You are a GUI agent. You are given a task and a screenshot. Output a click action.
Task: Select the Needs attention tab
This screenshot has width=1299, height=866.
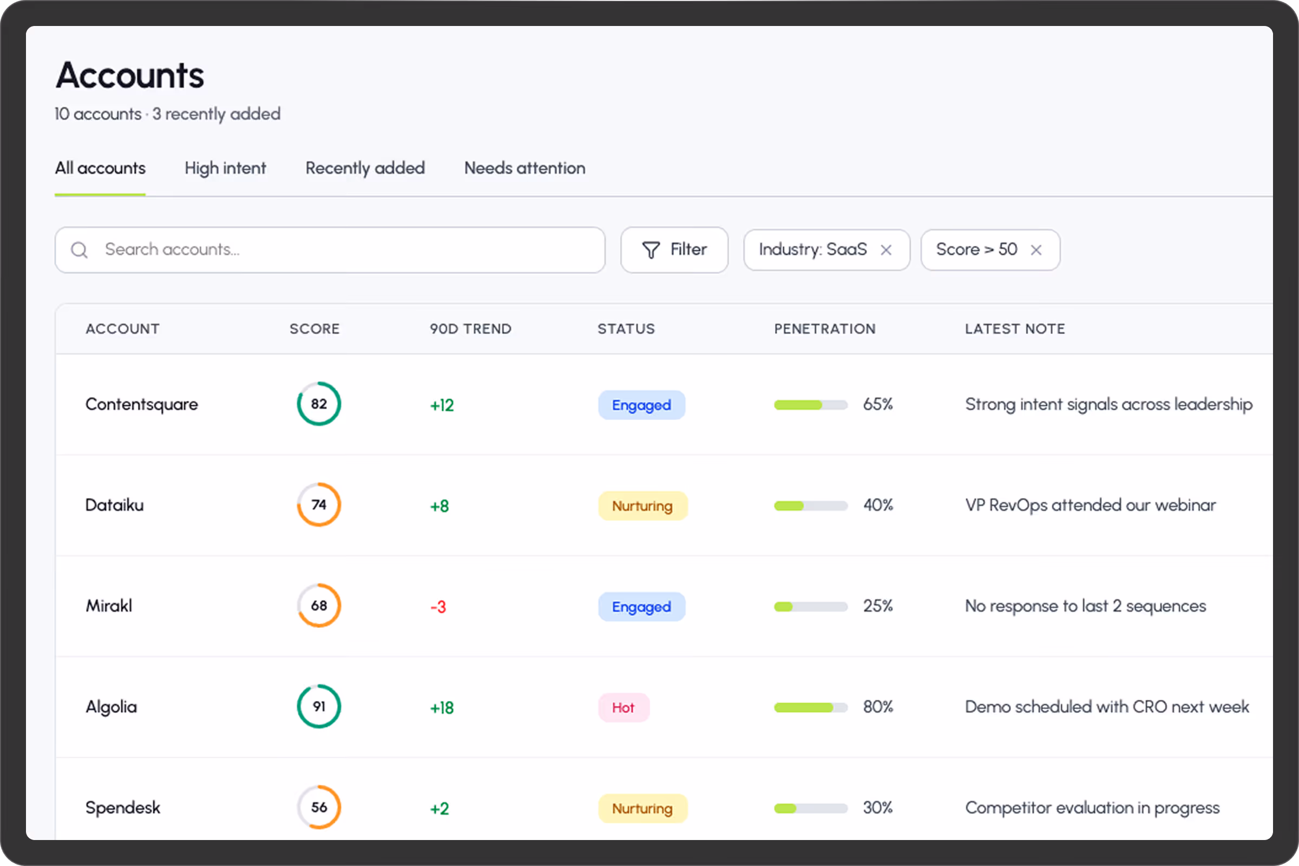(524, 168)
